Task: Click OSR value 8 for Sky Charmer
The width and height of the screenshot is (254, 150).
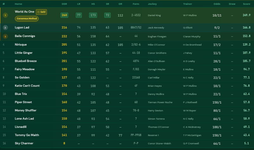Action: [x=64, y=143]
